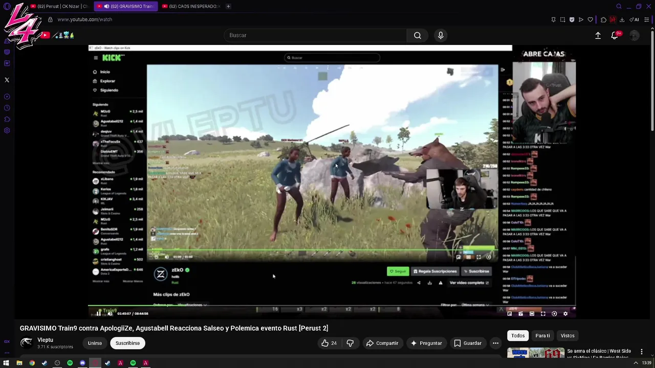Open the West Side recommended video thumbnail

(535, 353)
